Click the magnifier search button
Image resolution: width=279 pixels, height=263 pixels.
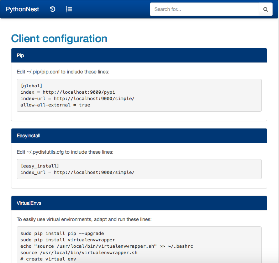265,9
